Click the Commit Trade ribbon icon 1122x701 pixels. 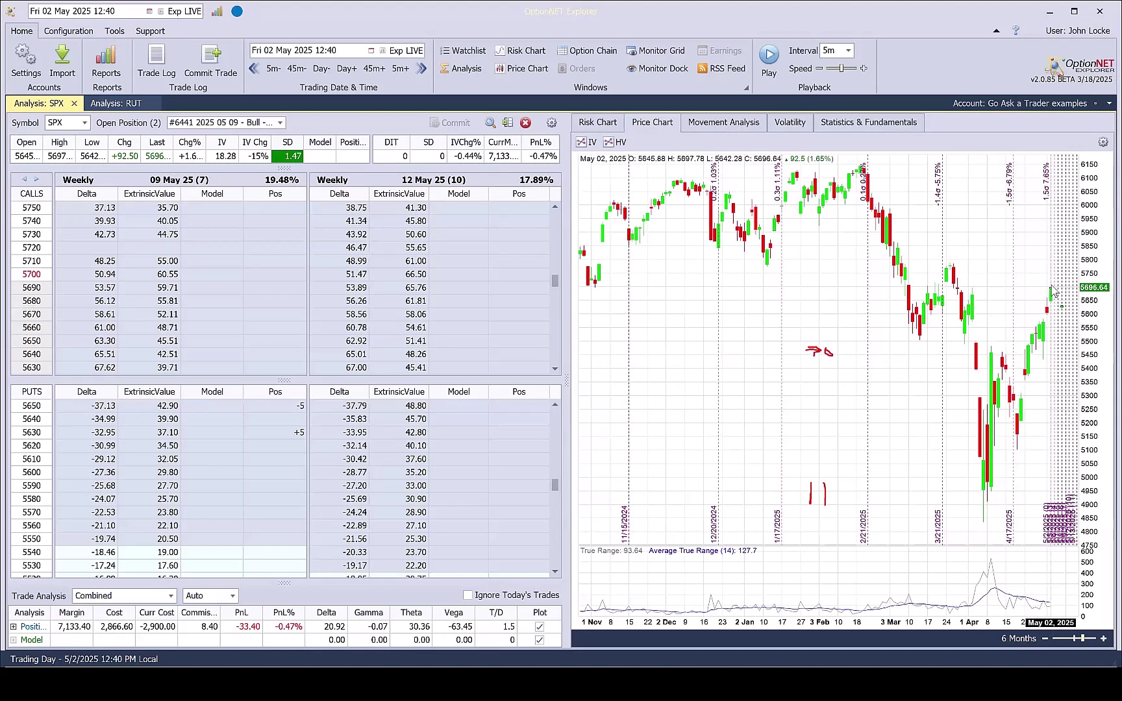(210, 61)
